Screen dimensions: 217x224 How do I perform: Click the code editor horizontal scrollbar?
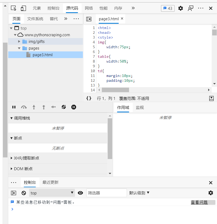point(115,90)
